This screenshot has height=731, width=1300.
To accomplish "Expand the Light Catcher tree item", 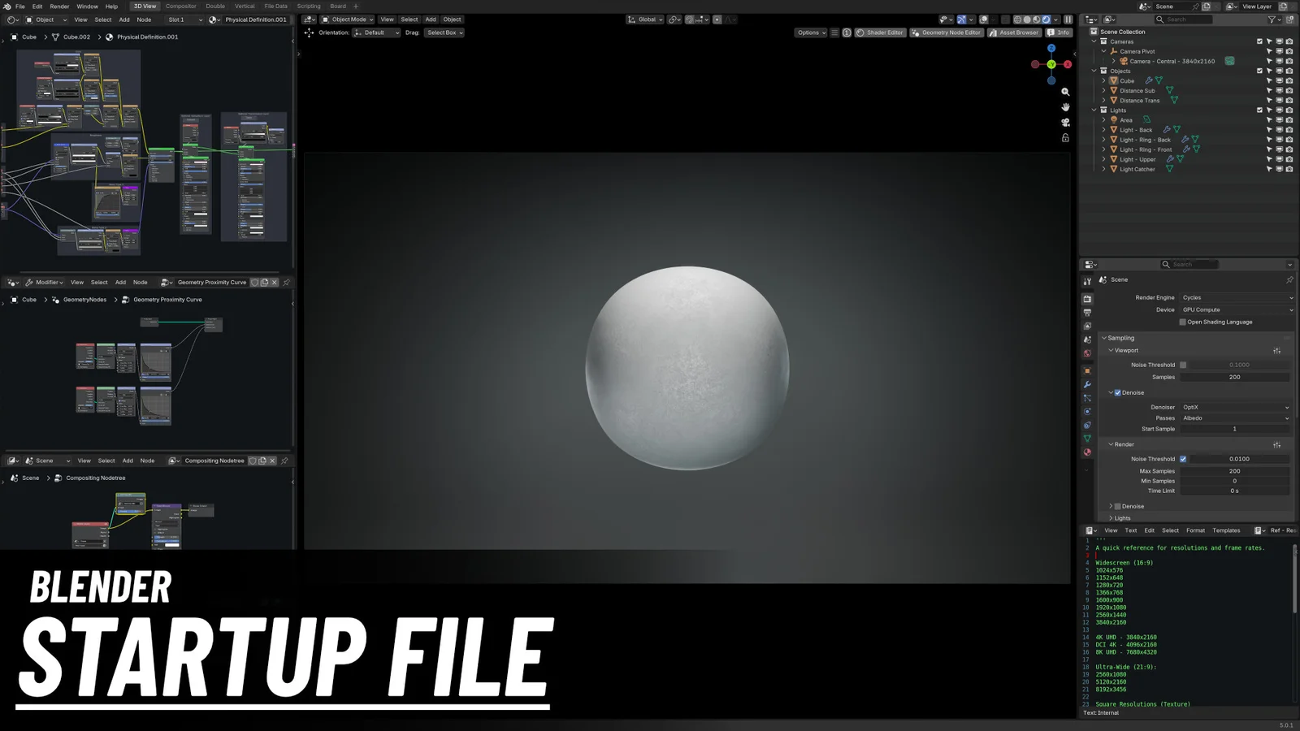I will point(1103,170).
